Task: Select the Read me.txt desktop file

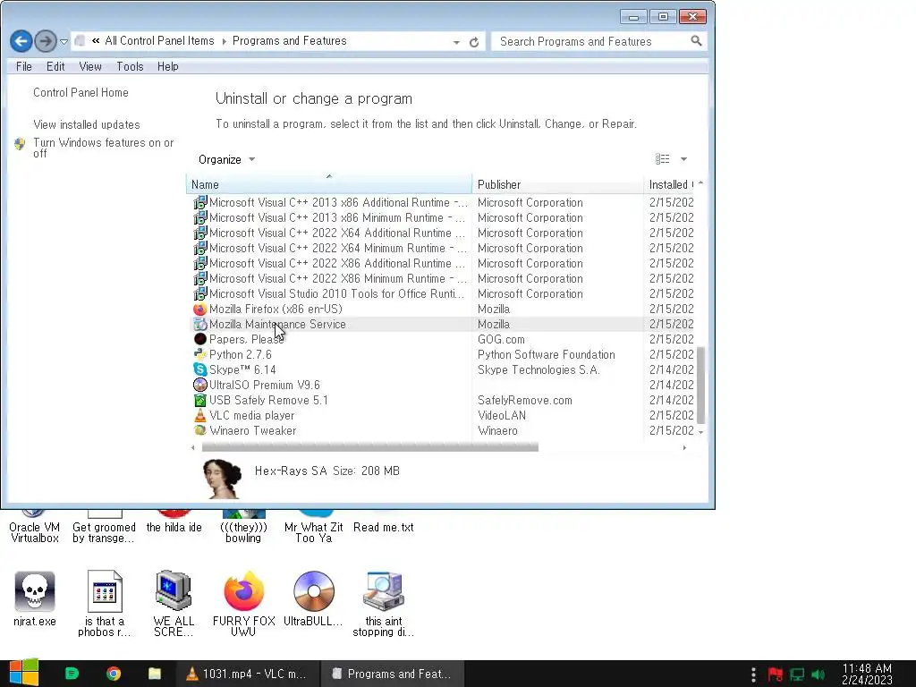Action: point(383,526)
